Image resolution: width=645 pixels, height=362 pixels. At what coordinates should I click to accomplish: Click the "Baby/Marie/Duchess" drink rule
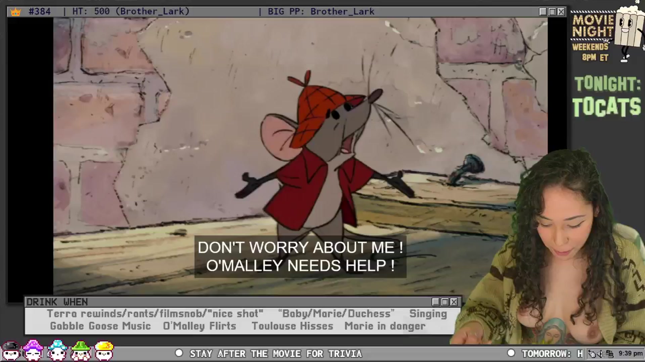point(336,314)
